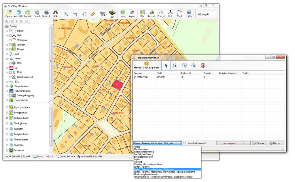Select the rectangle selection cursor tool
The image size is (295, 182).
coord(184,65)
